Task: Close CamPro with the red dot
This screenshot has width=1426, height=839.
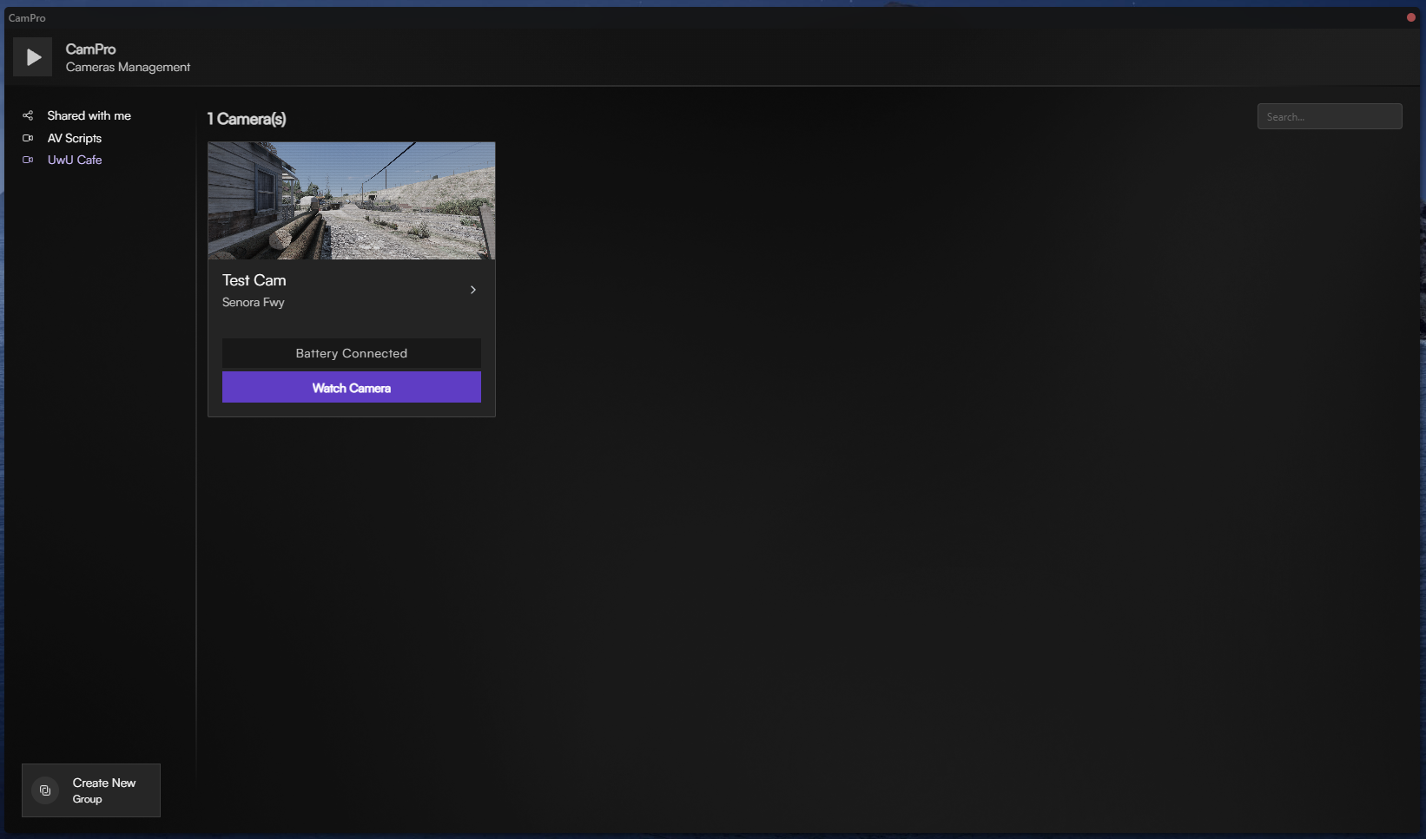Action: [x=1410, y=17]
